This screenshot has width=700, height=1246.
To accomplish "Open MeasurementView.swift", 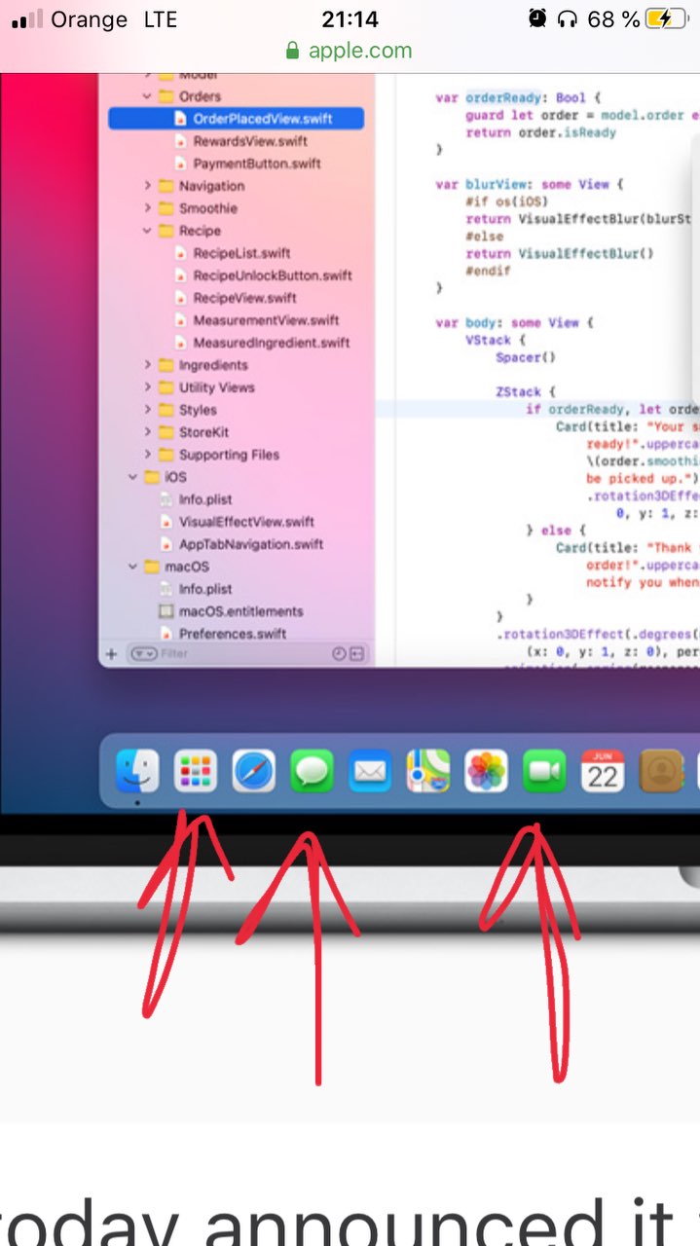I will click(266, 320).
